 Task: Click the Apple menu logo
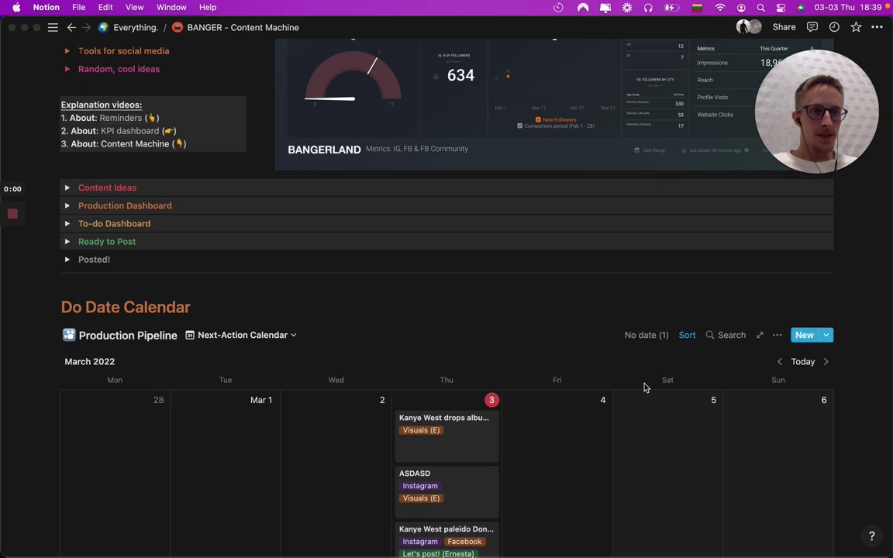click(16, 8)
